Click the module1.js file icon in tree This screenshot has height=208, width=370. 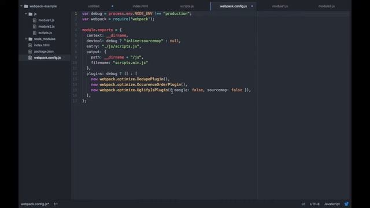coord(35,20)
